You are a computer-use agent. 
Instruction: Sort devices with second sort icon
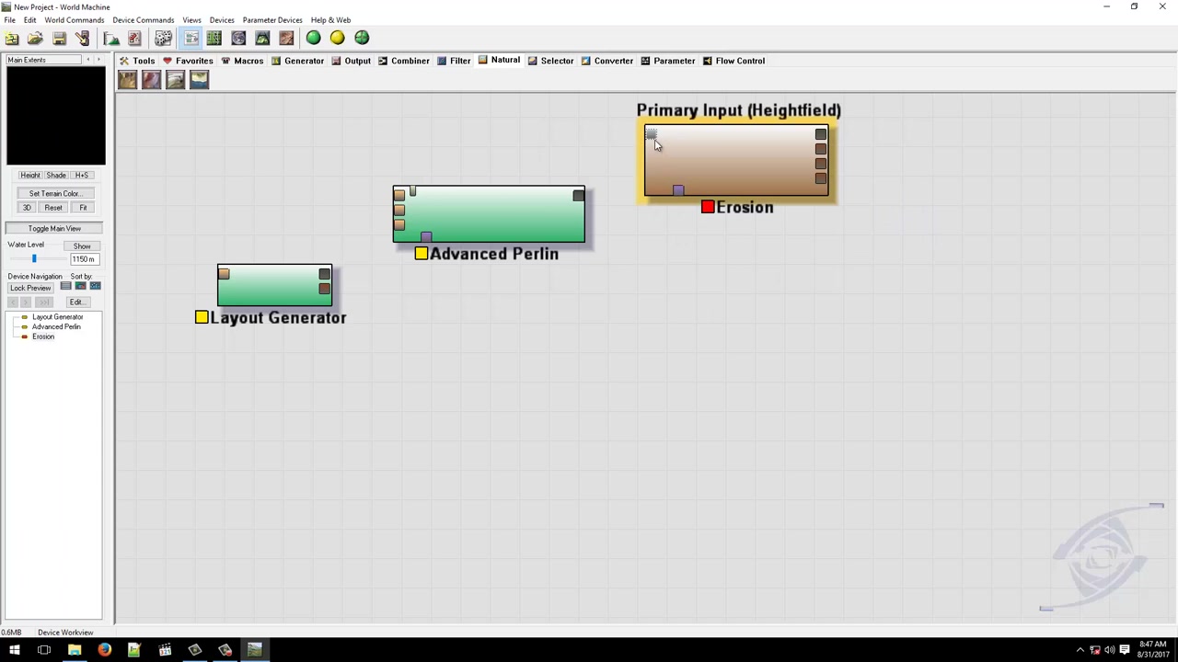pos(80,287)
